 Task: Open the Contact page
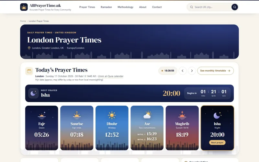tap(157, 7)
